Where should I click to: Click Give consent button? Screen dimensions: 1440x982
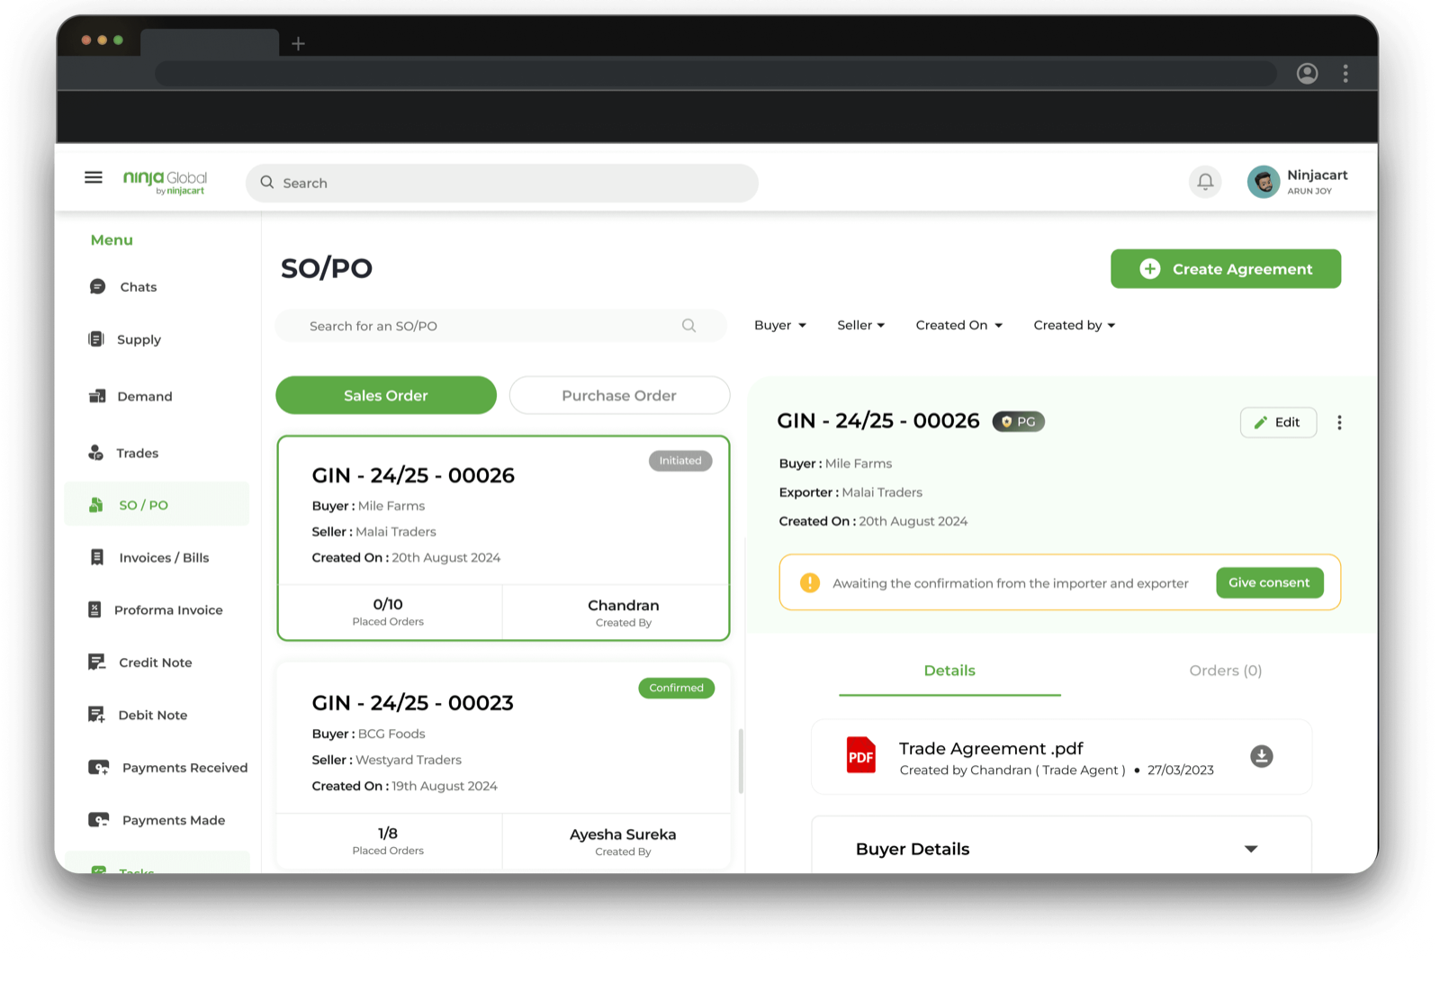(x=1269, y=582)
